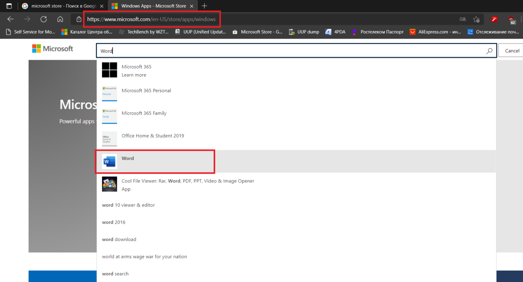Open the AliExpress.com bookmark
Image resolution: width=523 pixels, height=282 pixels.
click(435, 32)
